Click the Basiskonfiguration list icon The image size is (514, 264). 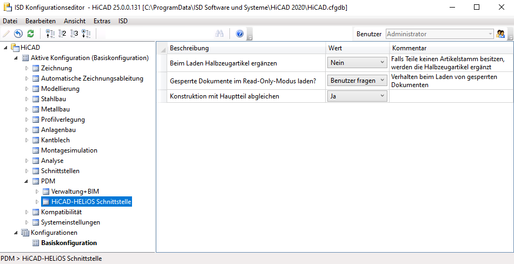[36, 243]
